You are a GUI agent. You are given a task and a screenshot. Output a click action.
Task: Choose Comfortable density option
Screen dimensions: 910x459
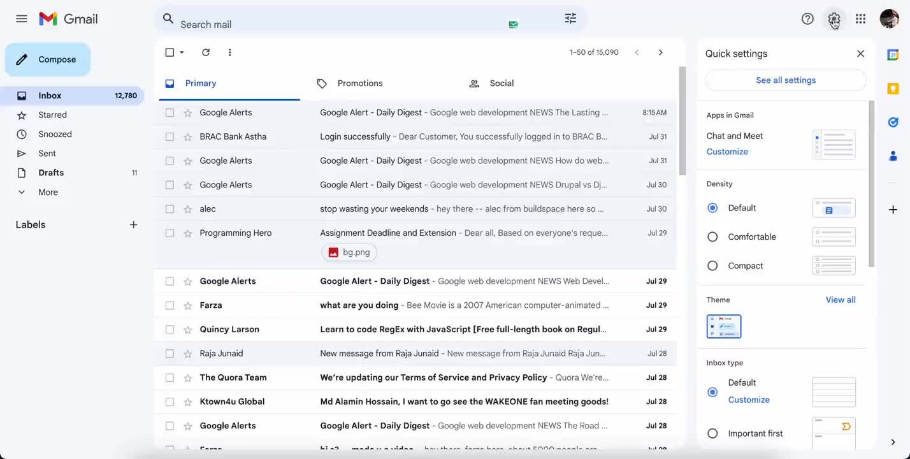pyautogui.click(x=712, y=237)
